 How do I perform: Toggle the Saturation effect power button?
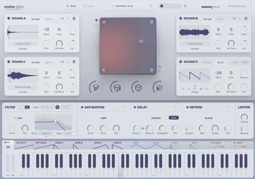(x=82, y=107)
